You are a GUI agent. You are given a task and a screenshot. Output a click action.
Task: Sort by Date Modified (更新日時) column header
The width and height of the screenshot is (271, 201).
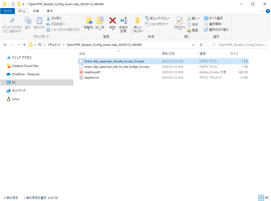tap(179, 54)
